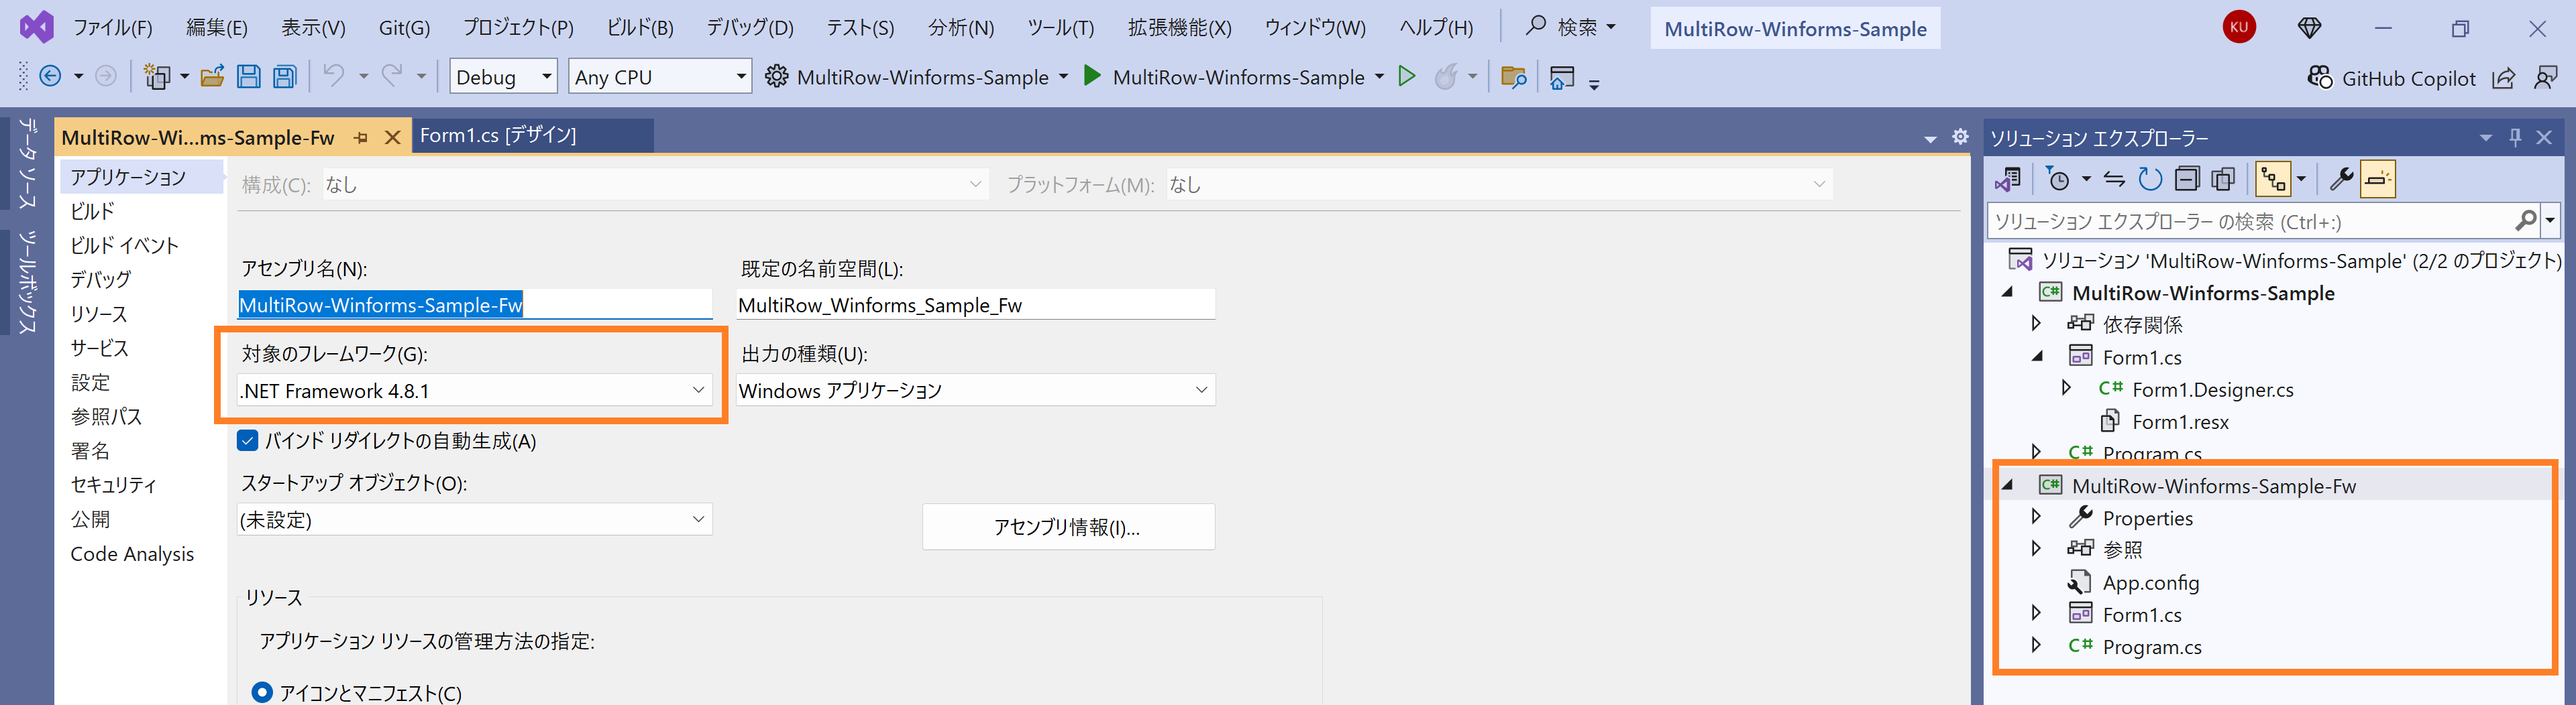
Task: Toggle pin on the MultiRow-Wi...ms-Sample-Fw tab
Action: point(361,138)
